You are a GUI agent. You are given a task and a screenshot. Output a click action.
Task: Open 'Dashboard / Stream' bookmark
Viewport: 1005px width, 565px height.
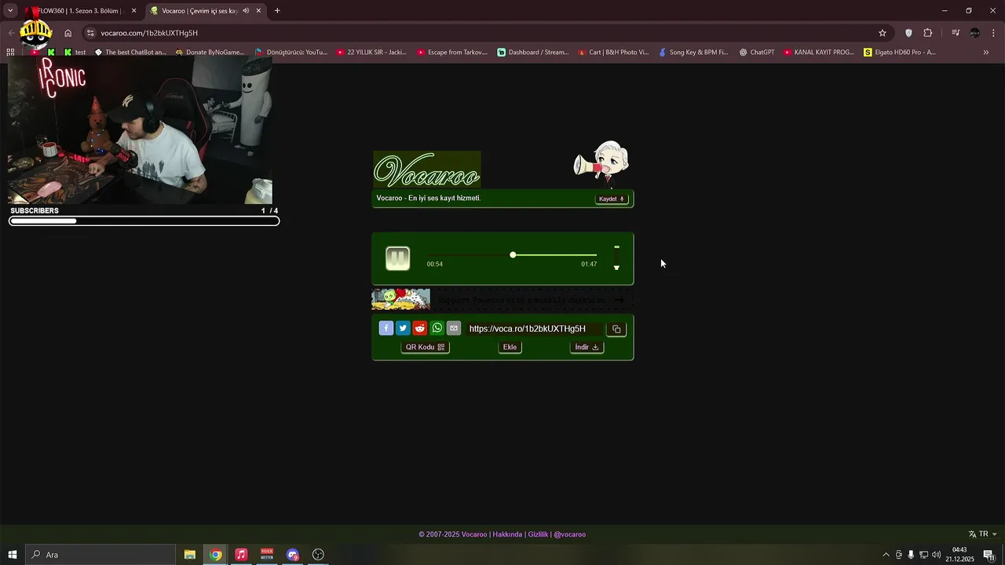(x=533, y=53)
